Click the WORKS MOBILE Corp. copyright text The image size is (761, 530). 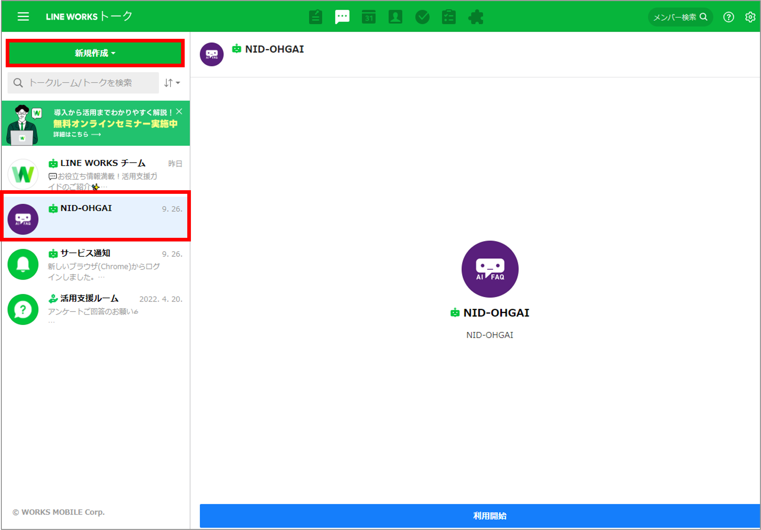tap(59, 512)
